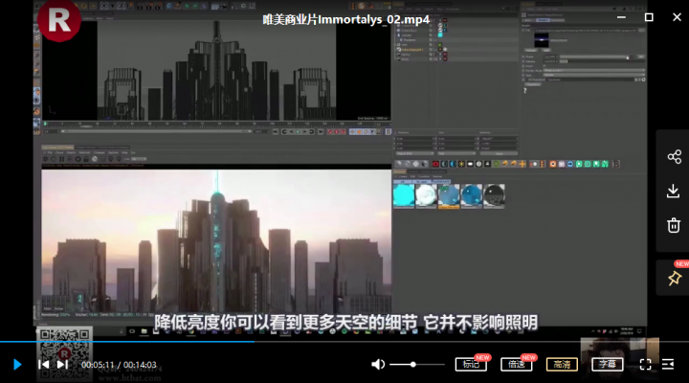Select the cyan material thumbnail
The height and width of the screenshot is (383, 689).
[404, 195]
